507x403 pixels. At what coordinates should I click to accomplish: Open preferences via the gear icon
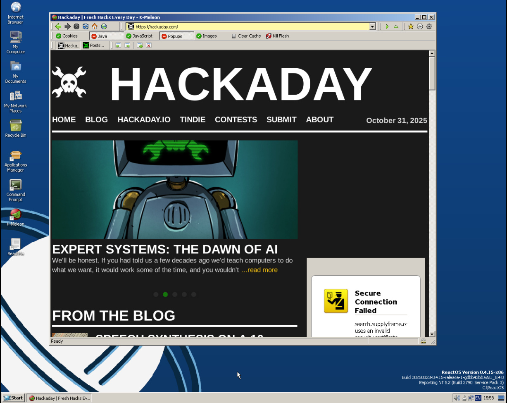(x=429, y=26)
